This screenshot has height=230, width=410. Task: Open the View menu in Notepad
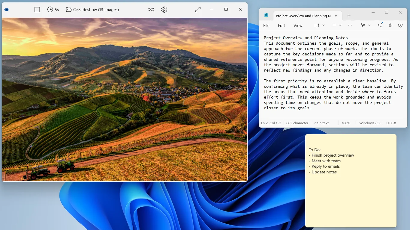click(x=298, y=25)
